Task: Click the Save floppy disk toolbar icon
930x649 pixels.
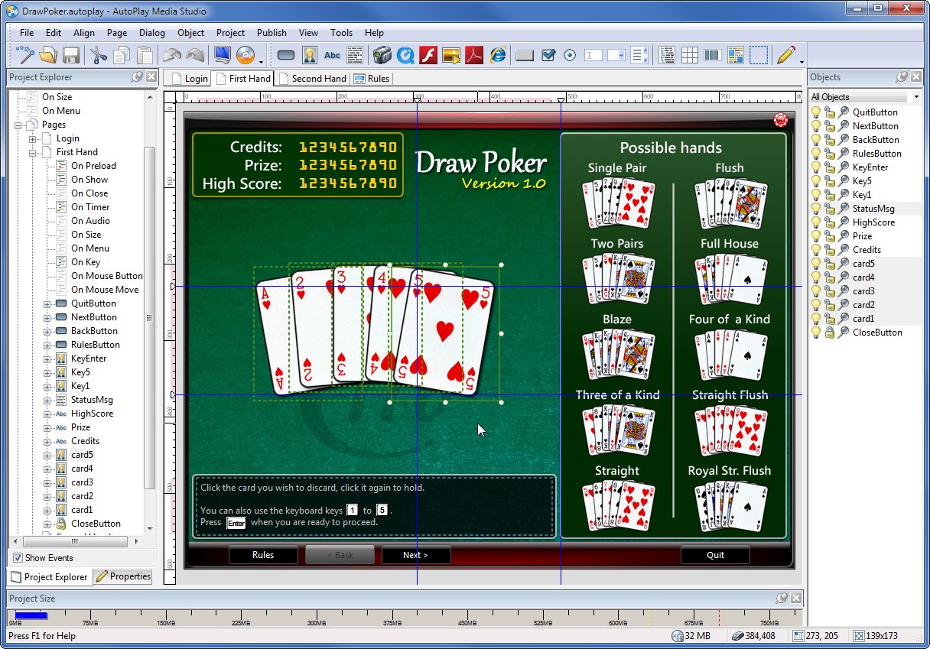Action: point(71,55)
